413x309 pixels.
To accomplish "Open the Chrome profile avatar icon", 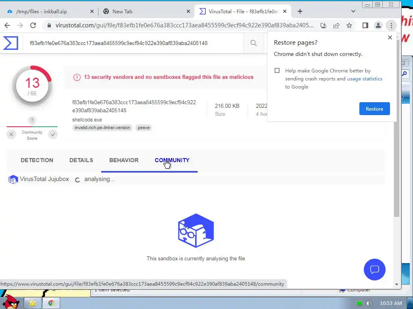I will coord(378,25).
